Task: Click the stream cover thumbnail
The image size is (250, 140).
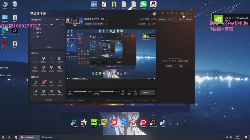Action: pyautogui.click(x=75, y=21)
